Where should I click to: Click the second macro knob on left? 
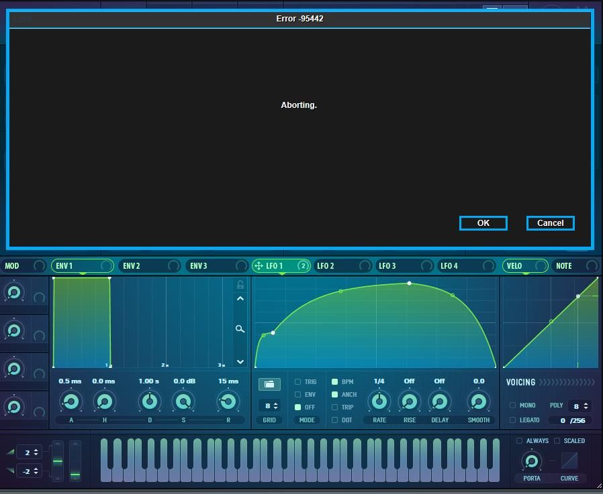(14, 330)
